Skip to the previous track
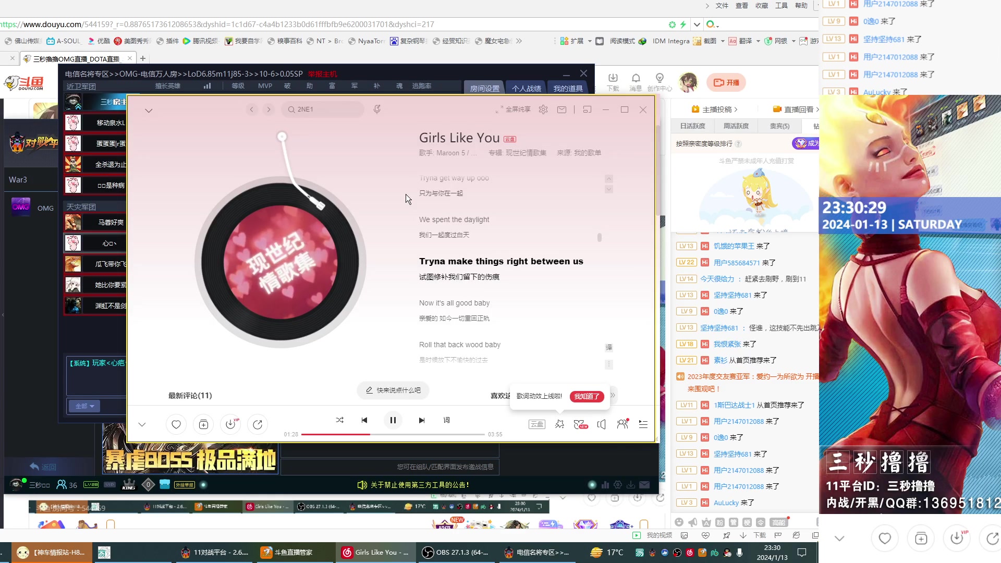This screenshot has width=1001, height=563. pyautogui.click(x=364, y=420)
